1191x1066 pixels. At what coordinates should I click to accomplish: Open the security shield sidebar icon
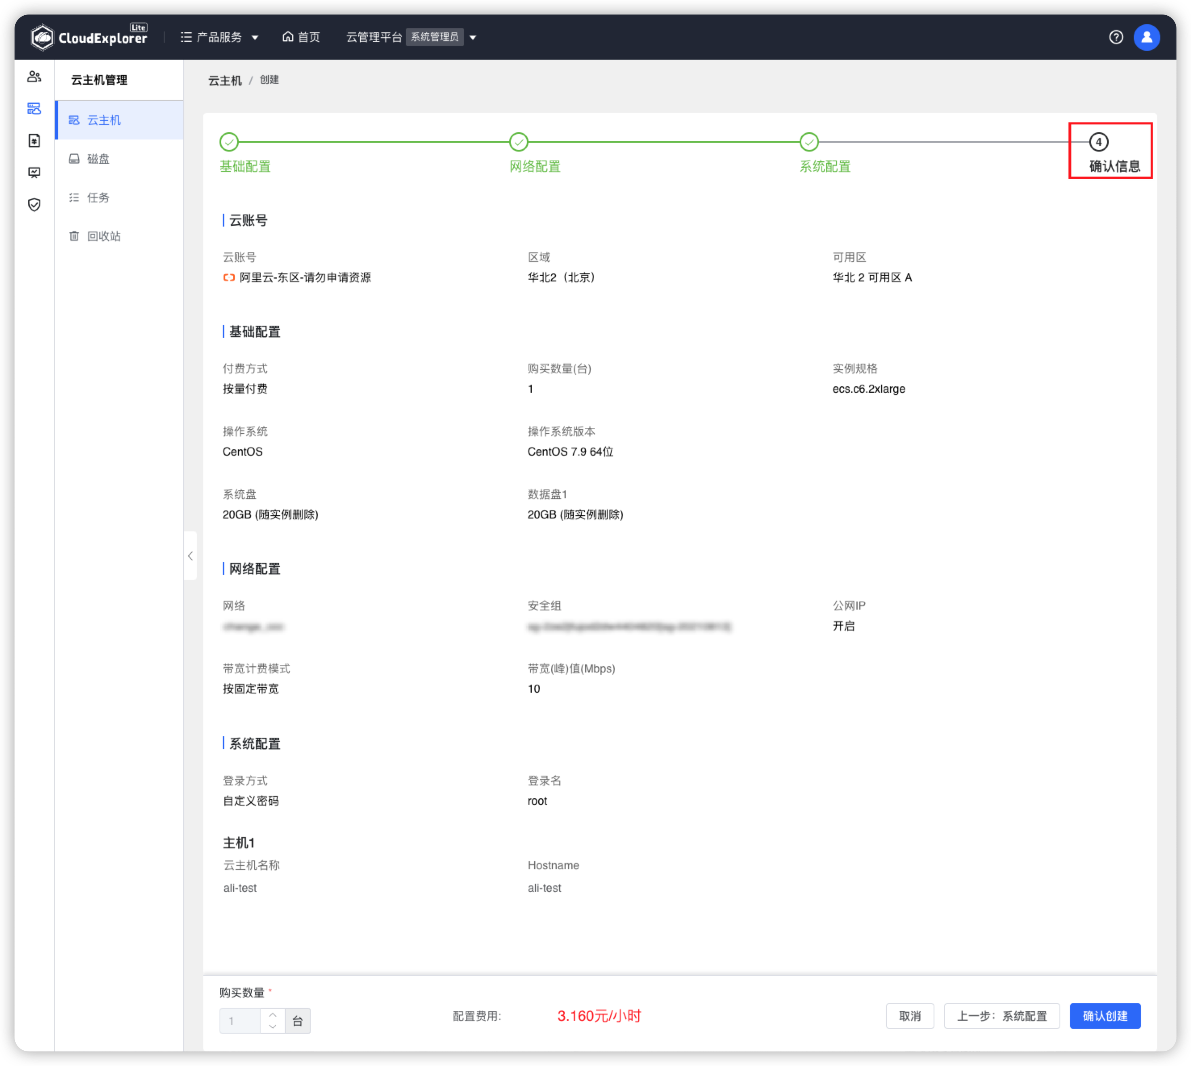[34, 205]
